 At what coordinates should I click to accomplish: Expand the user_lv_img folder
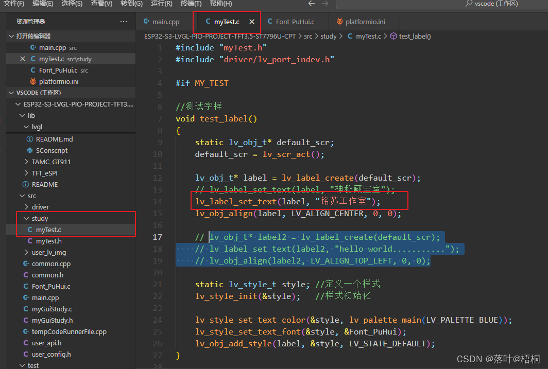[x=27, y=253]
